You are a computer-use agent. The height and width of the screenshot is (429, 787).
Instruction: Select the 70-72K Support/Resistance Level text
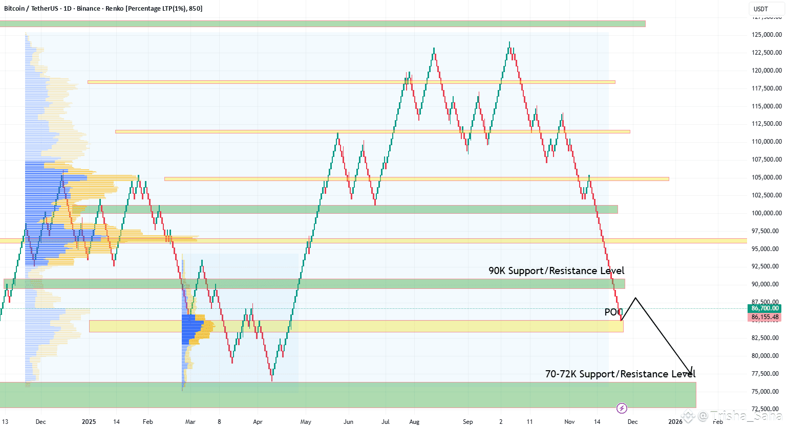click(x=620, y=374)
